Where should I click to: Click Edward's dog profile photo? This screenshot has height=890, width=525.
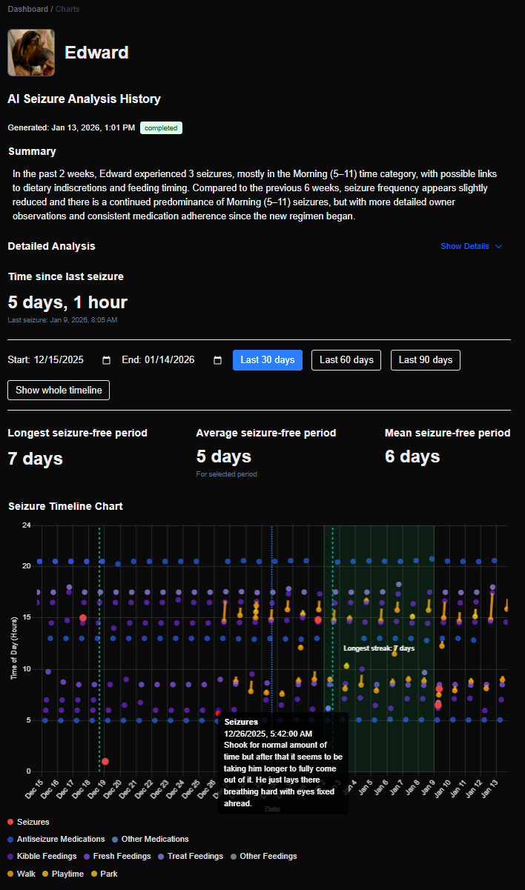pos(31,53)
